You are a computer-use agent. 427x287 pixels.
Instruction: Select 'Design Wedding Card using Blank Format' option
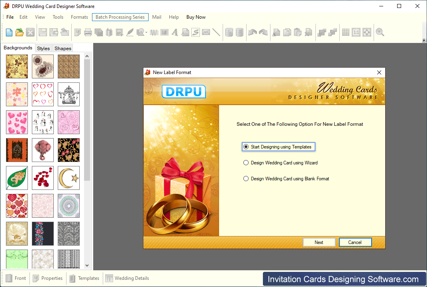click(x=286, y=179)
